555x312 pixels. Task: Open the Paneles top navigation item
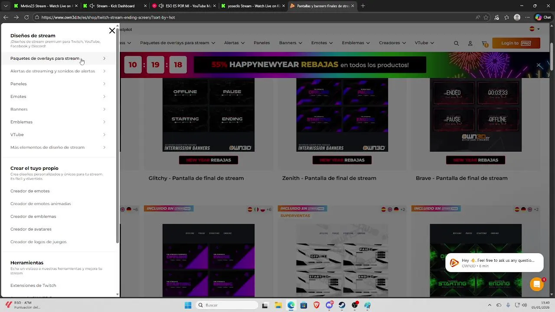click(x=261, y=43)
